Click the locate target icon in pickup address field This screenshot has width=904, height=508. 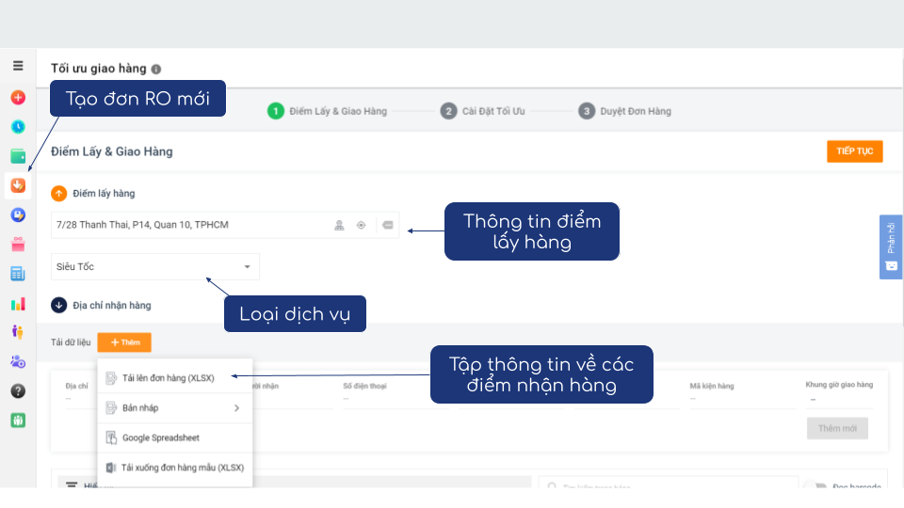point(361,225)
